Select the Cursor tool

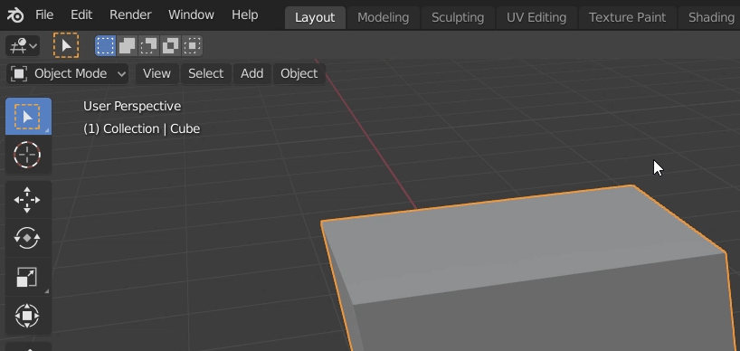coord(28,155)
